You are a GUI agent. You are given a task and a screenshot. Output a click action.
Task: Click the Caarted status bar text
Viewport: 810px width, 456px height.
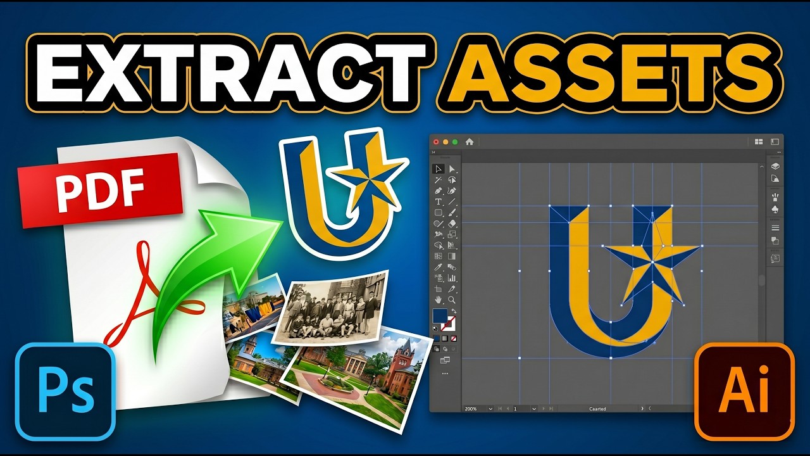click(x=597, y=408)
